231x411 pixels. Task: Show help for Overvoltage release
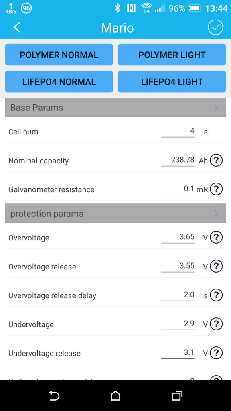(x=216, y=266)
